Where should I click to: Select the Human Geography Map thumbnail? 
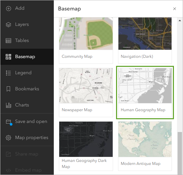145,86
